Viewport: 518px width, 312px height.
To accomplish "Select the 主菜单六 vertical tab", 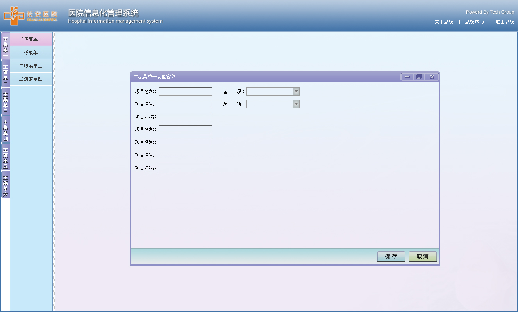I will click(5, 184).
